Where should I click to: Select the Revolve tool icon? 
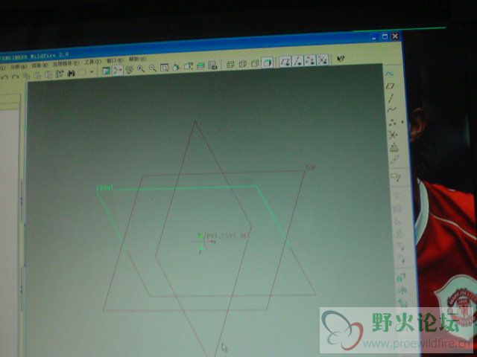click(x=402, y=290)
